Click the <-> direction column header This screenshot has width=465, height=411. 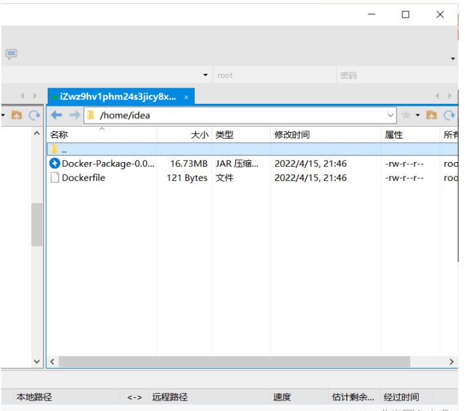(x=135, y=397)
